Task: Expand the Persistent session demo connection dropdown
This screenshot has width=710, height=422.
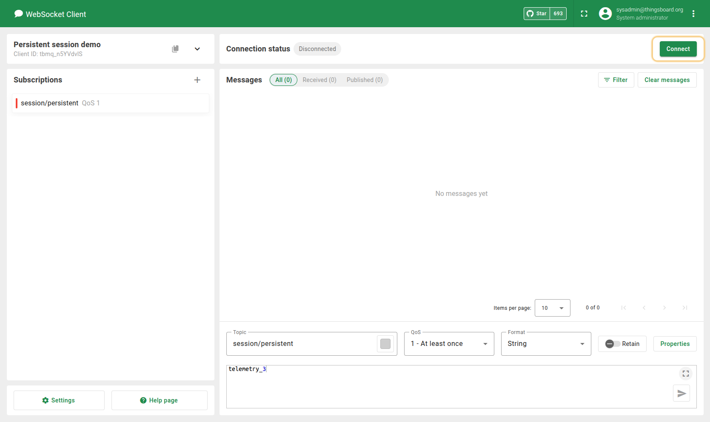Action: point(197,49)
